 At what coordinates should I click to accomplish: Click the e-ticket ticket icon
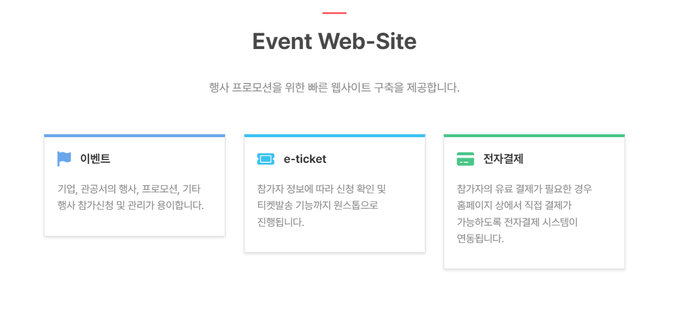click(265, 159)
